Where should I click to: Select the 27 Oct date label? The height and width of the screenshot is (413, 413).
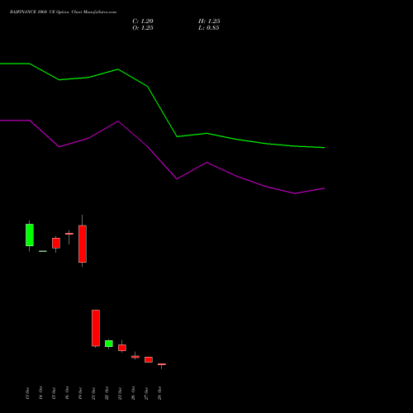pyautogui.click(x=146, y=393)
